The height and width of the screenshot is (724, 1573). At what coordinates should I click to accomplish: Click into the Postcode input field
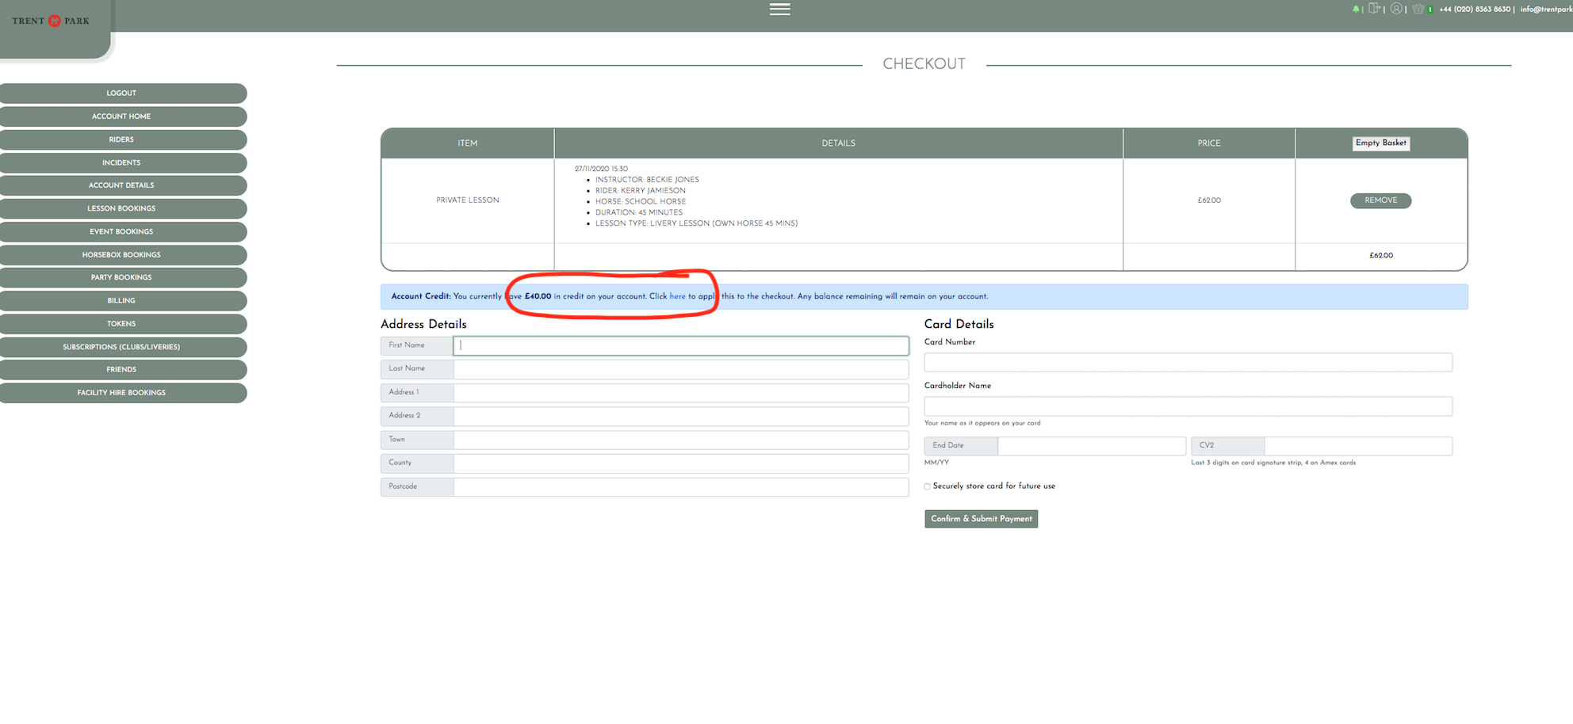pos(680,486)
